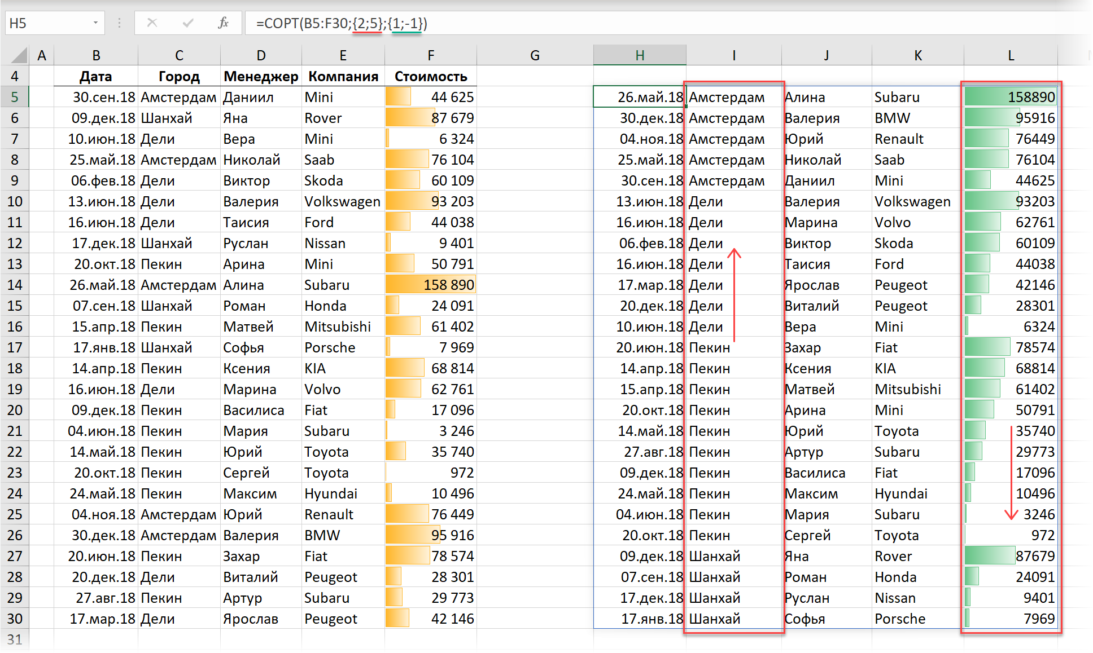Select column E header

tap(343, 55)
